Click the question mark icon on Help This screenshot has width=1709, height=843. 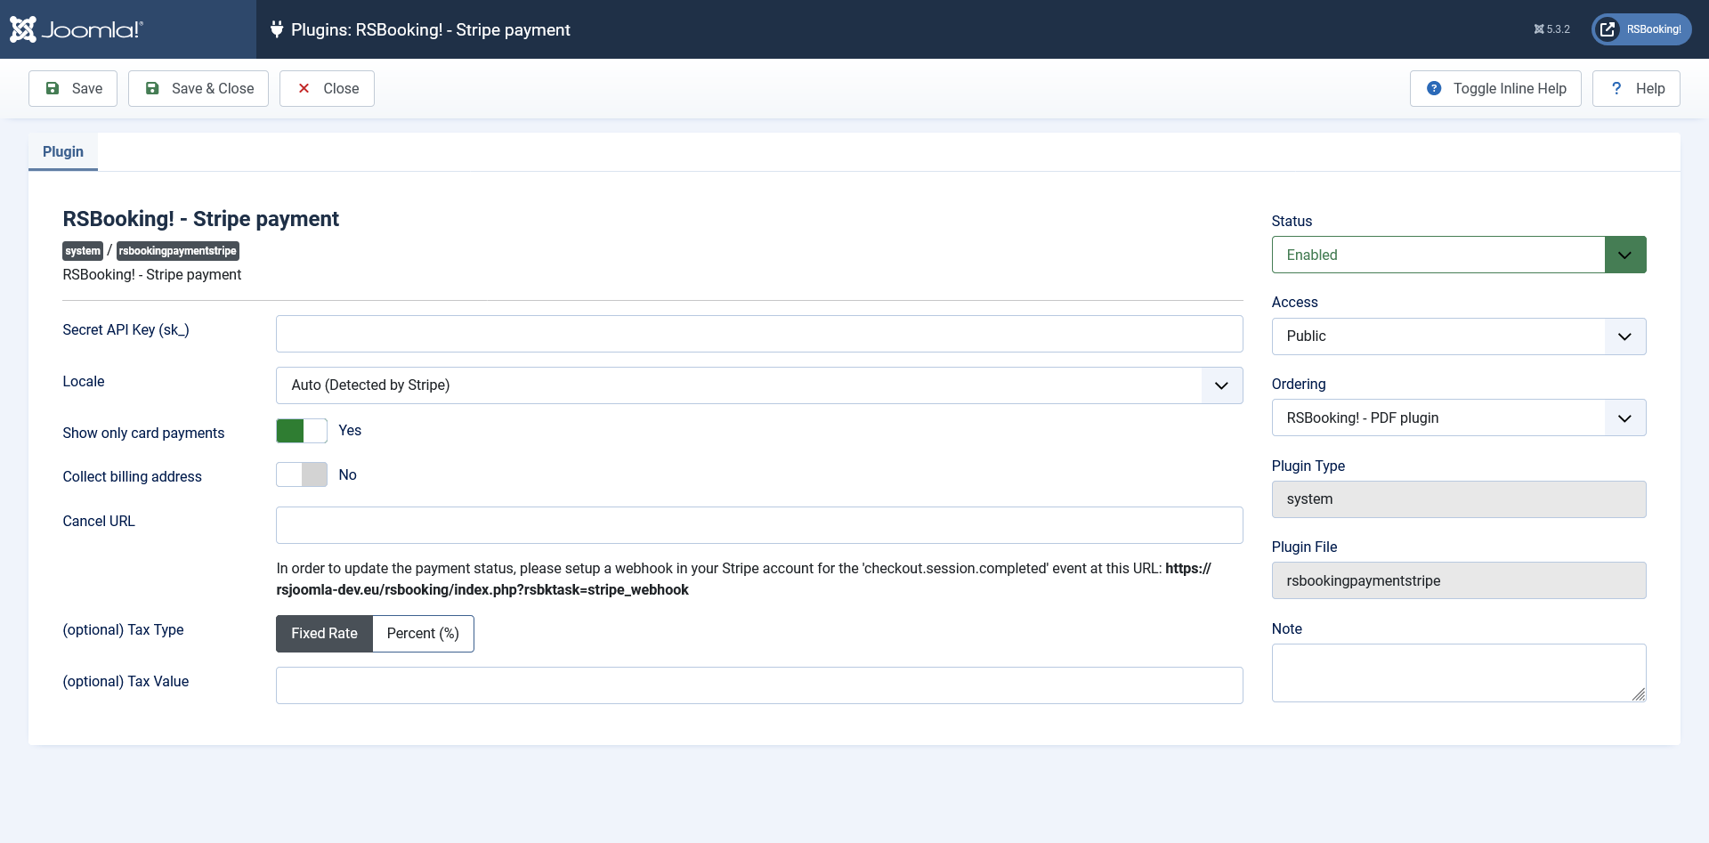coord(1616,88)
